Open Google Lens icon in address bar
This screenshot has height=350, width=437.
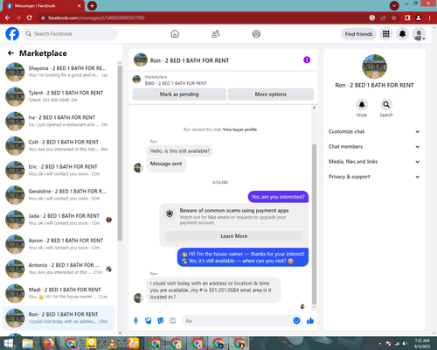[x=372, y=17]
